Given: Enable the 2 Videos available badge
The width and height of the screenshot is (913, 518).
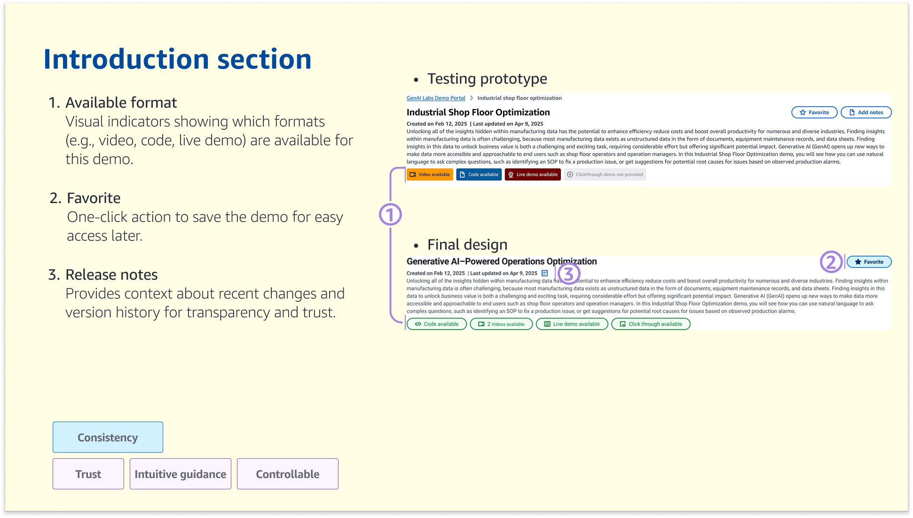Looking at the screenshot, I should (x=501, y=324).
